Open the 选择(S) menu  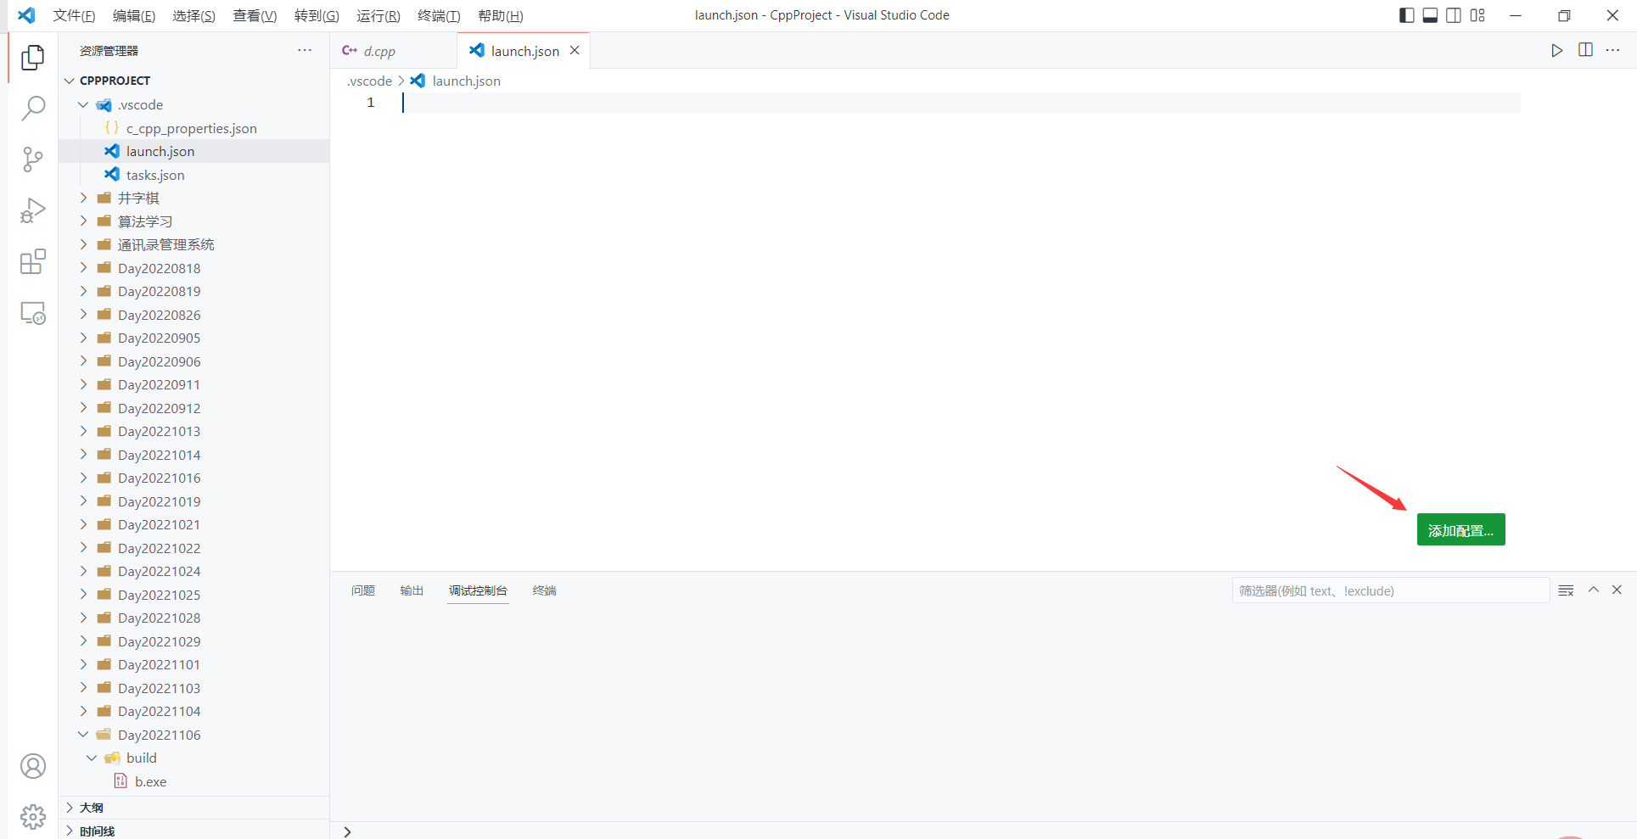pyautogui.click(x=193, y=15)
